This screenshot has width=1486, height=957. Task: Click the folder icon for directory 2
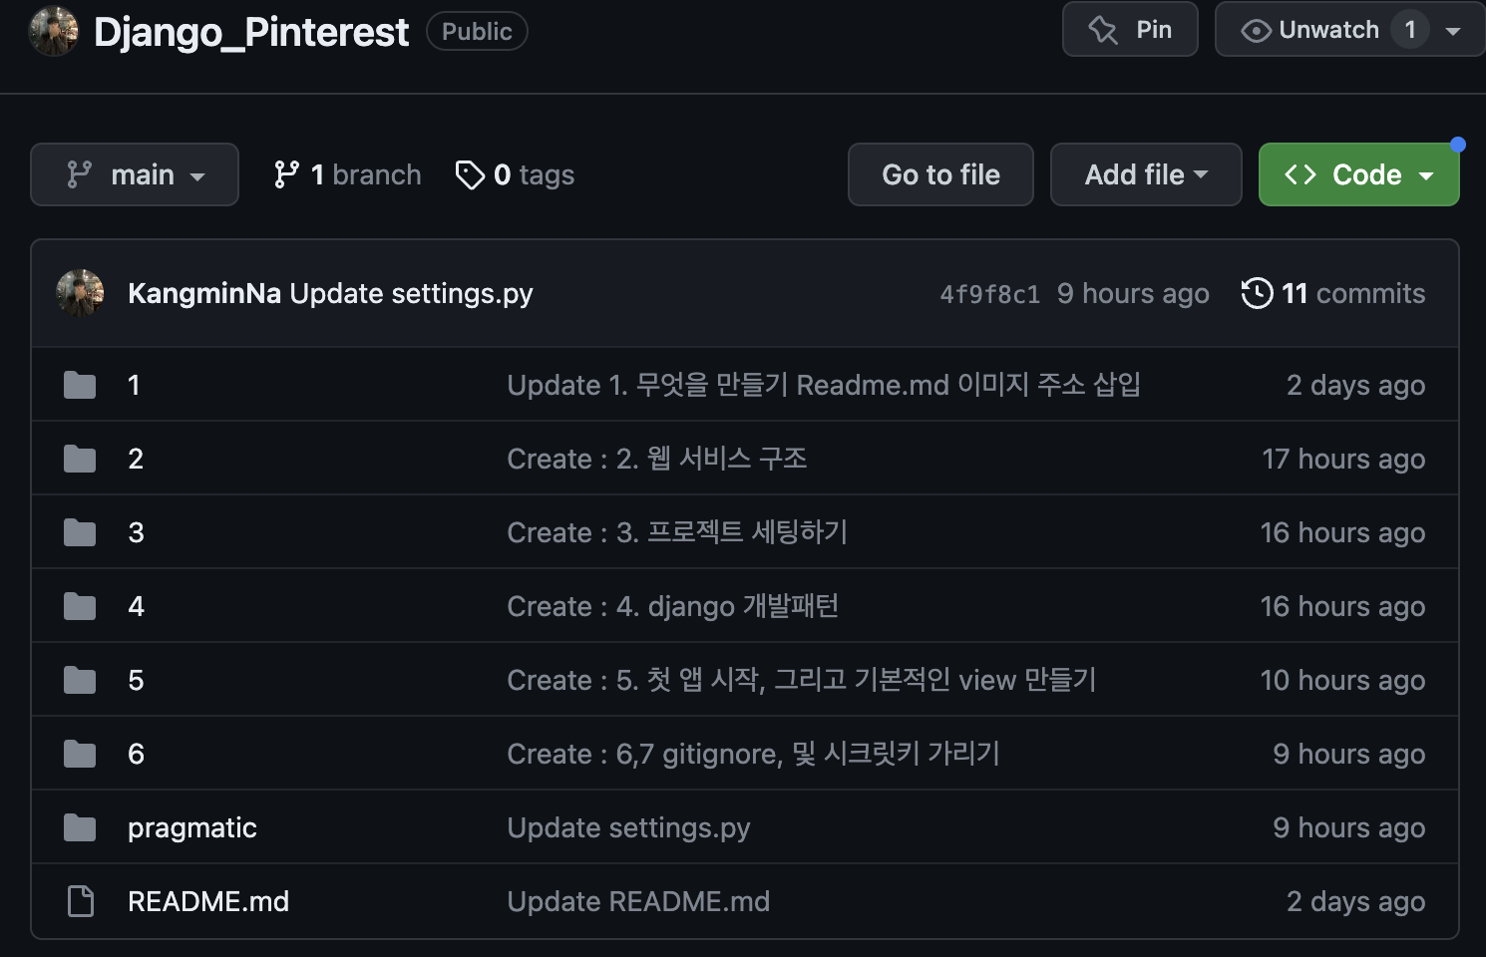(80, 459)
